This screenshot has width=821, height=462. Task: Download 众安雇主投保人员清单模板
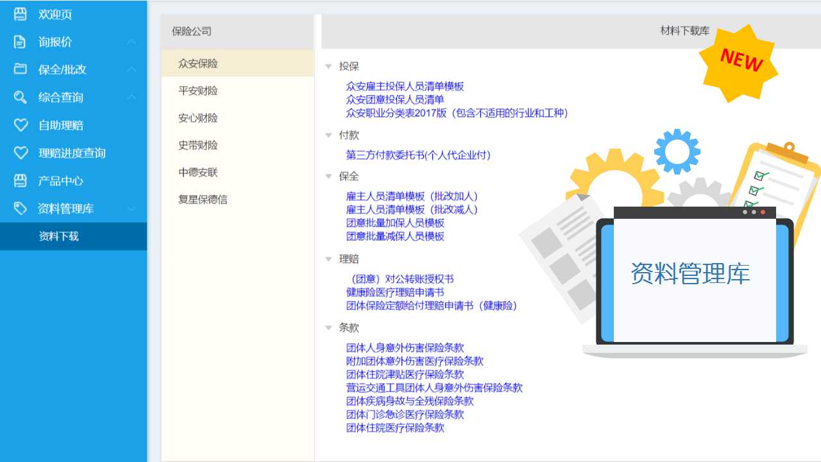click(x=405, y=86)
